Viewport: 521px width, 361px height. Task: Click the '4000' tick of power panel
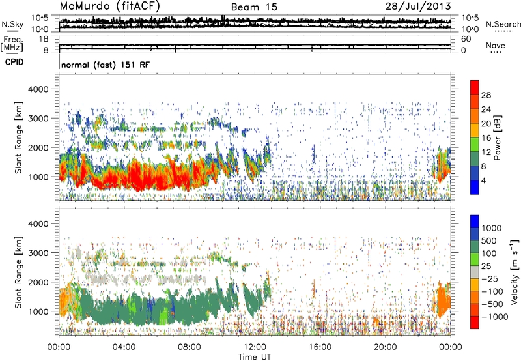38,89
